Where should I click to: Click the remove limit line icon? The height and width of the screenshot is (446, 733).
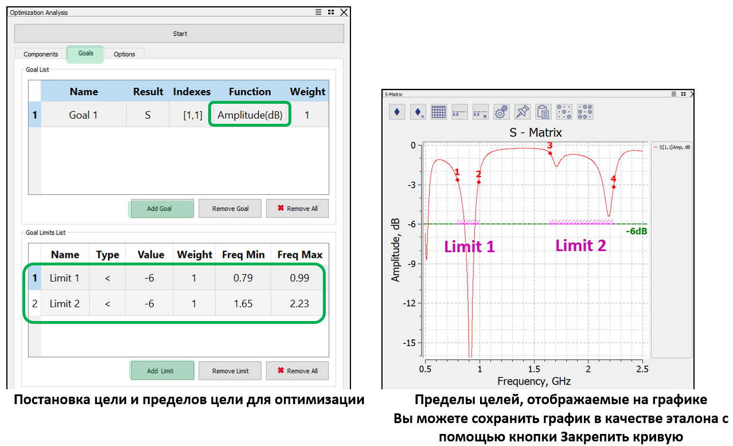coord(481,112)
